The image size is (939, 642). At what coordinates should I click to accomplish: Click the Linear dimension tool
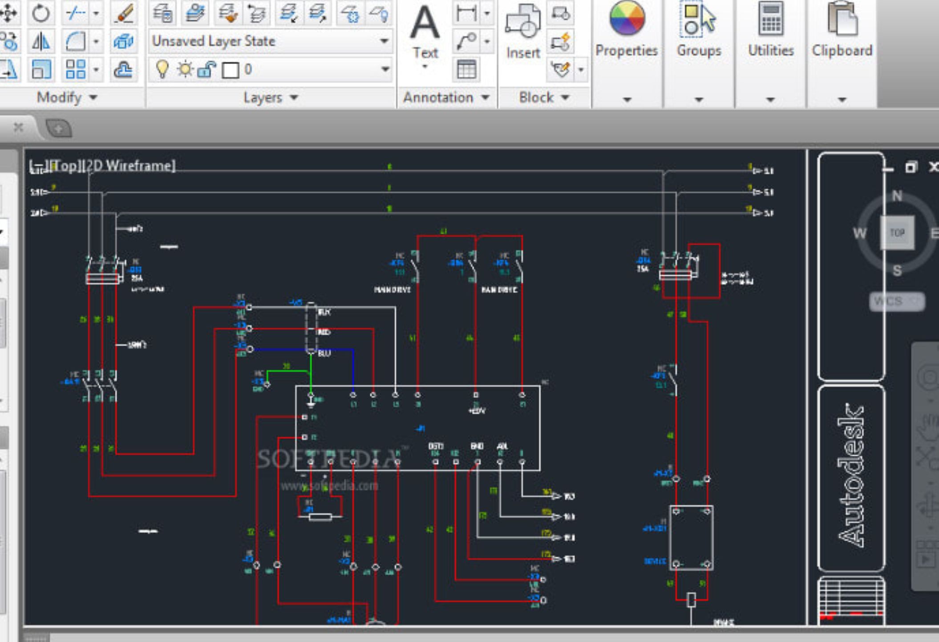pos(466,13)
